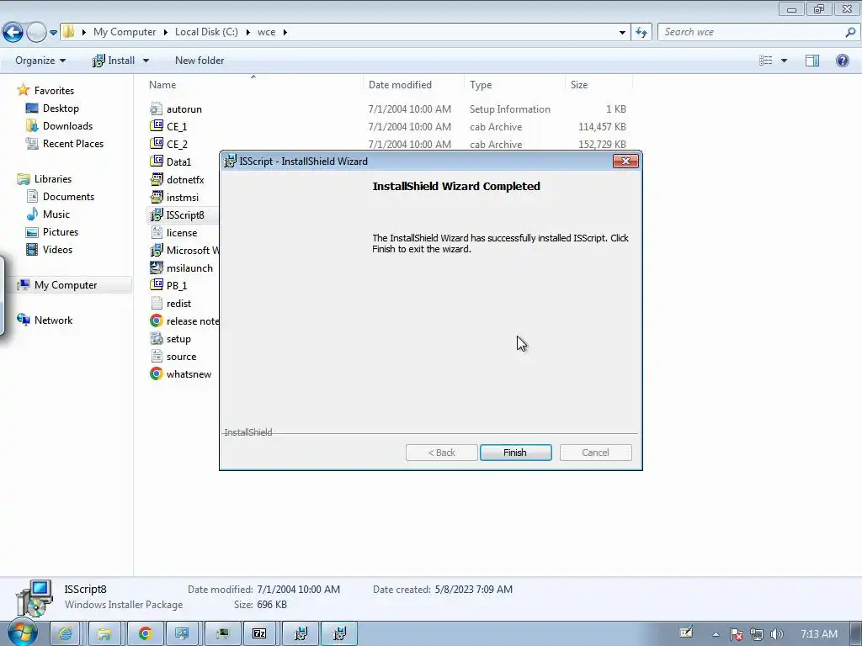This screenshot has width=862, height=646.
Task: Select the setup application icon
Action: [157, 338]
